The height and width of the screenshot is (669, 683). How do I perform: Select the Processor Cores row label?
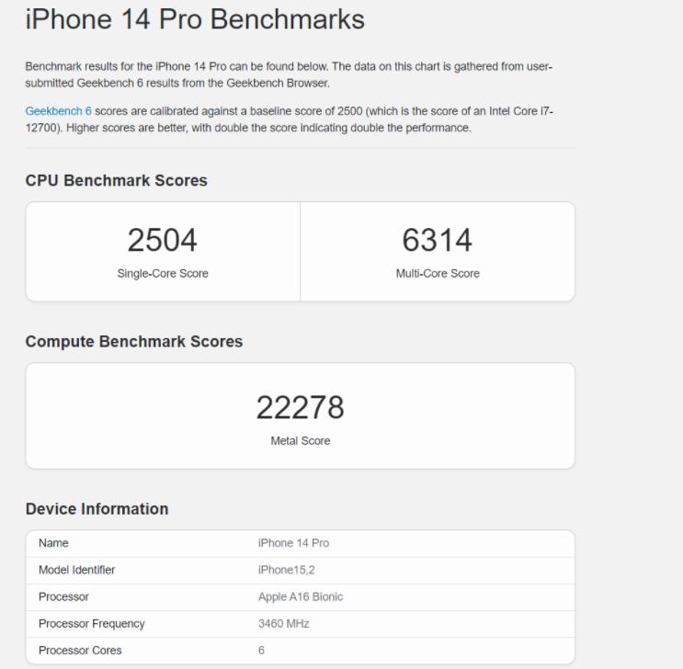coord(80,651)
